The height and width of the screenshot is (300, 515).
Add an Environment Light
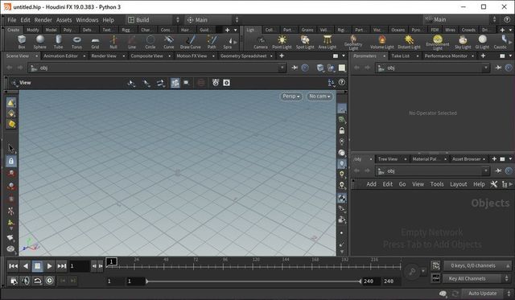pos(438,43)
